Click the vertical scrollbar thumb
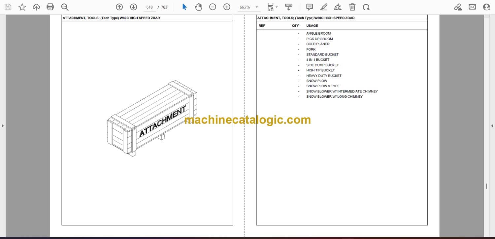Viewport: 495px width, 239px height. pyautogui.click(x=486, y=187)
